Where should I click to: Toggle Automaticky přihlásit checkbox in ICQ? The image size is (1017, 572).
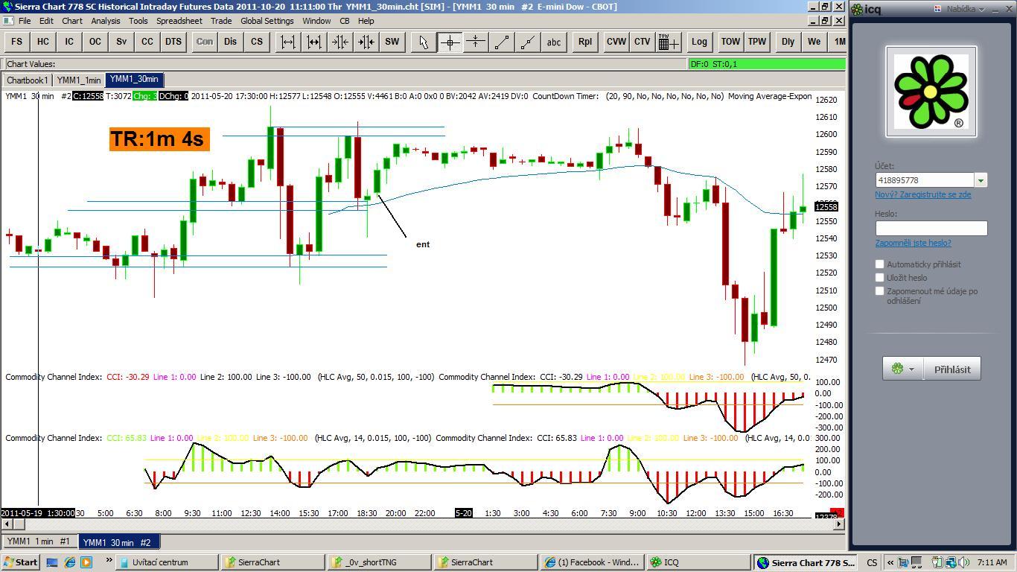tap(879, 264)
